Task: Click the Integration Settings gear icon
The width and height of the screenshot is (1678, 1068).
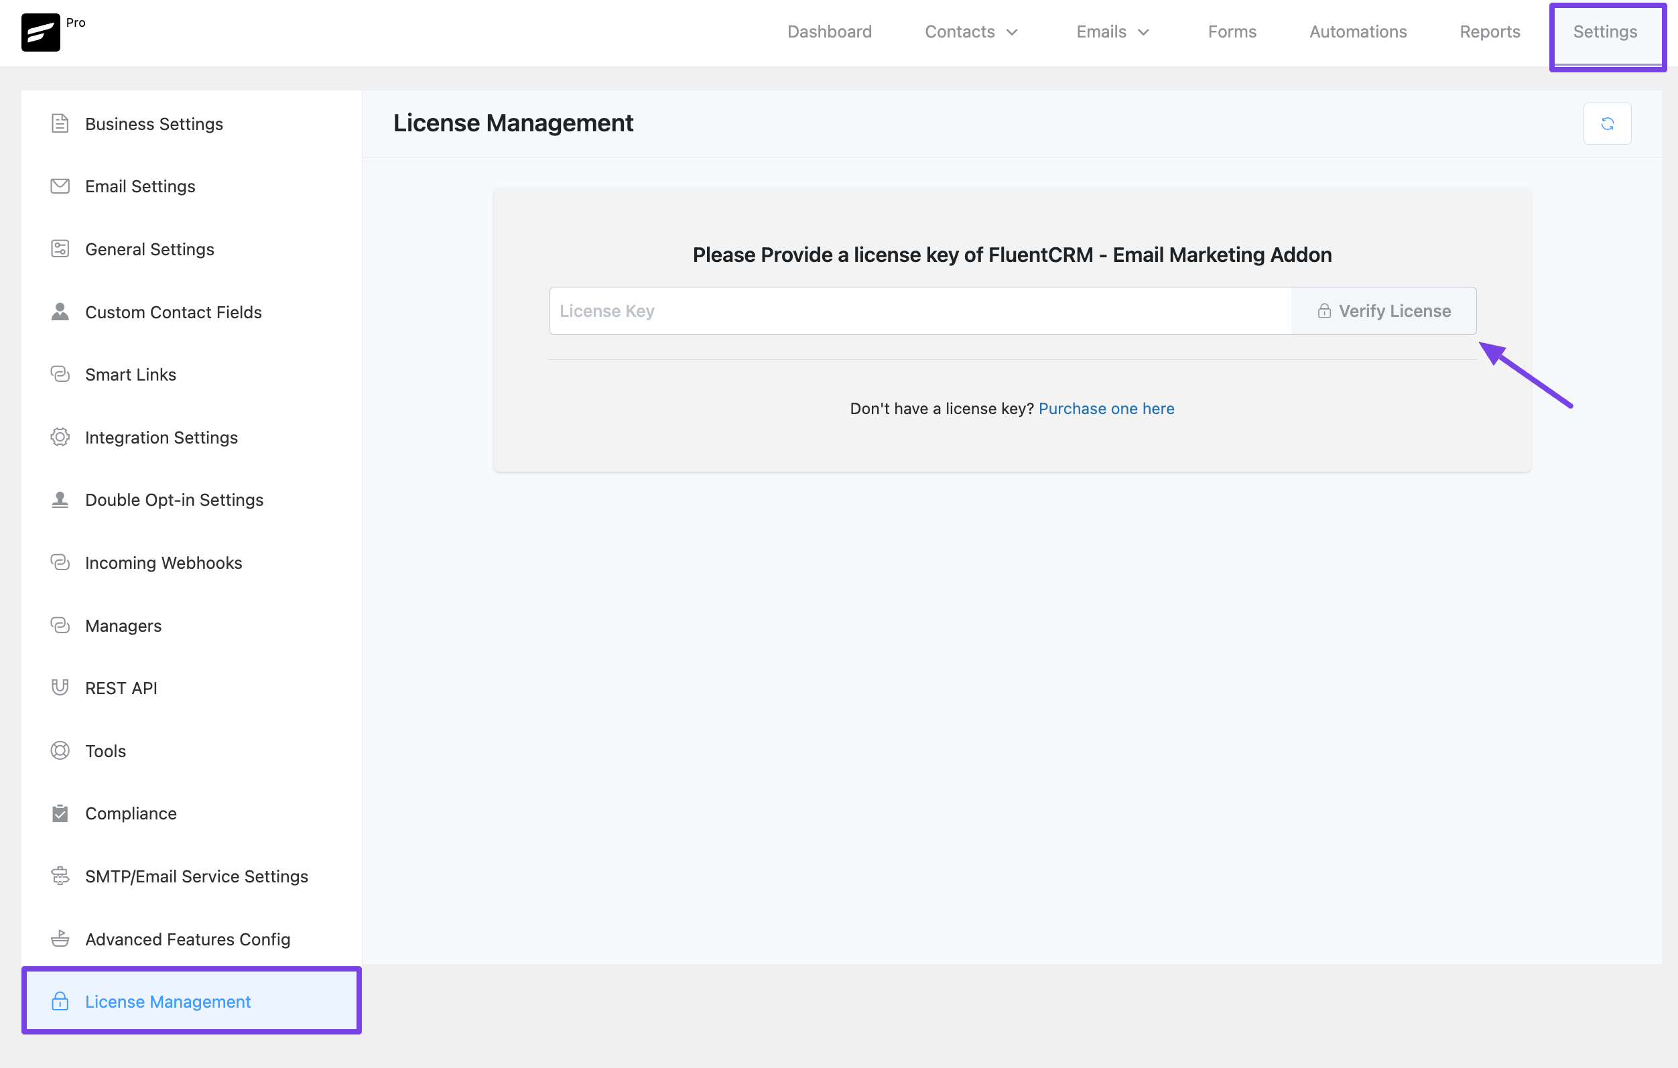Action: (x=60, y=437)
